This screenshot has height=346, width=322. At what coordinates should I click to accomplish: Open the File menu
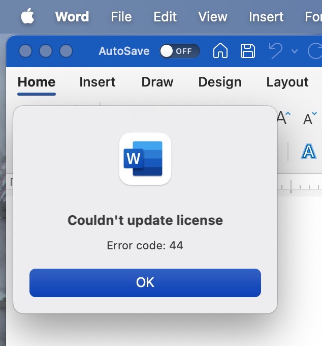click(x=121, y=17)
